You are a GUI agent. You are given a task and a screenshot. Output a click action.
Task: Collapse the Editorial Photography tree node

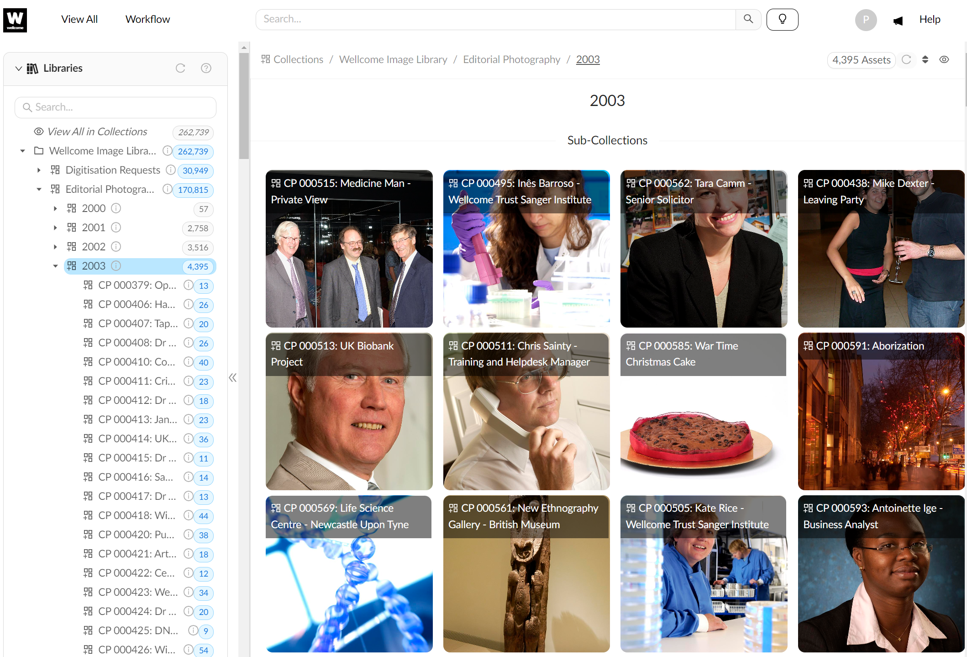click(39, 189)
